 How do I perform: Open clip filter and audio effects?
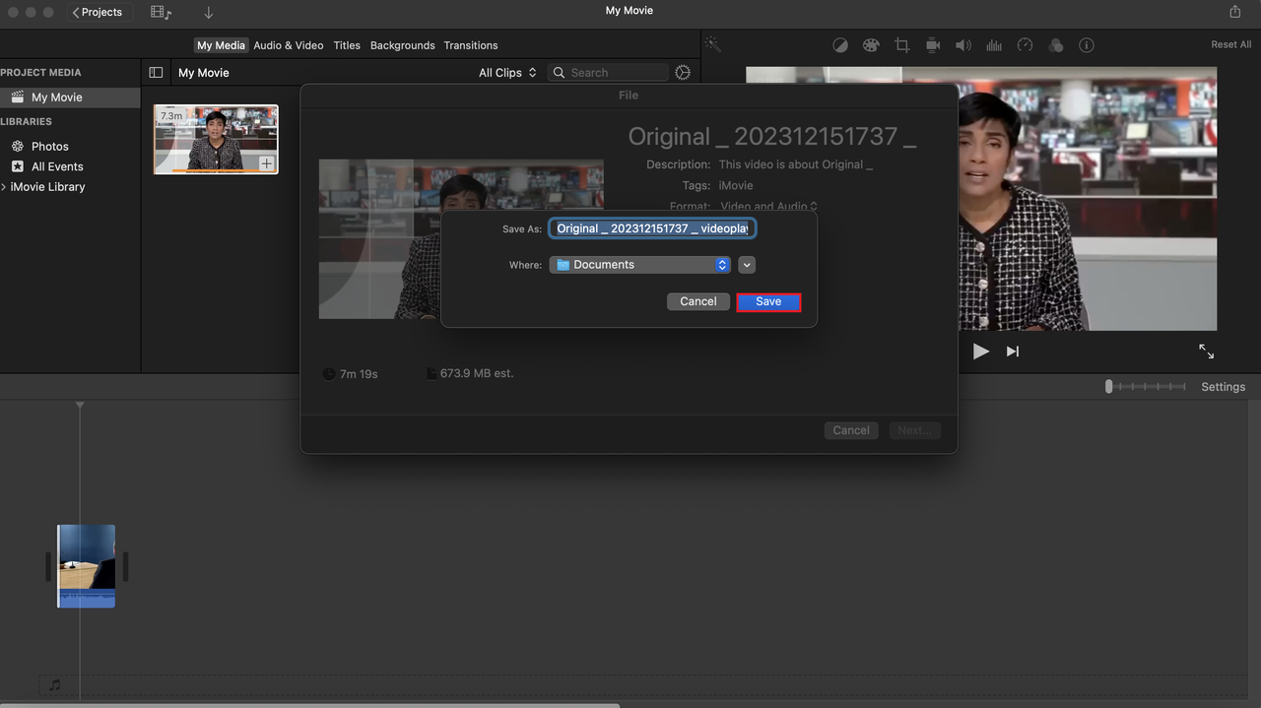tap(1055, 45)
